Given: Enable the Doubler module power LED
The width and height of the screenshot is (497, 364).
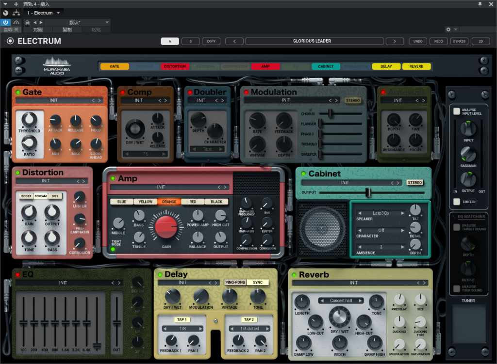Looking at the screenshot, I should (190, 93).
